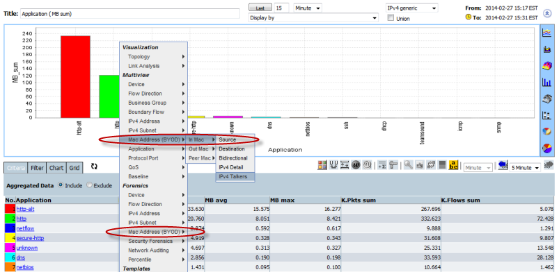559x272 pixels.
Task: Open the unknown application link
Action: click(x=27, y=248)
